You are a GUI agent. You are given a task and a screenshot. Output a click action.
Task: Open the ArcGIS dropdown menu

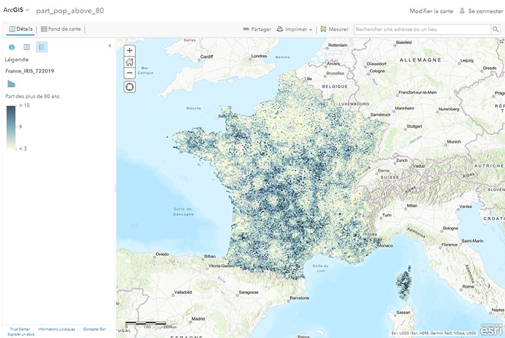click(x=16, y=11)
